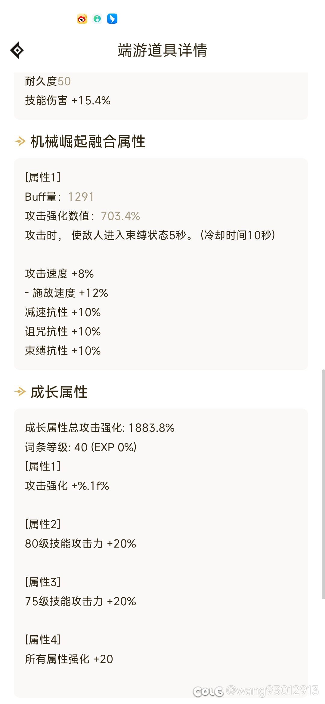Tap the 机械崛起融合属性 section heading
The image size is (325, 704).
click(x=88, y=141)
